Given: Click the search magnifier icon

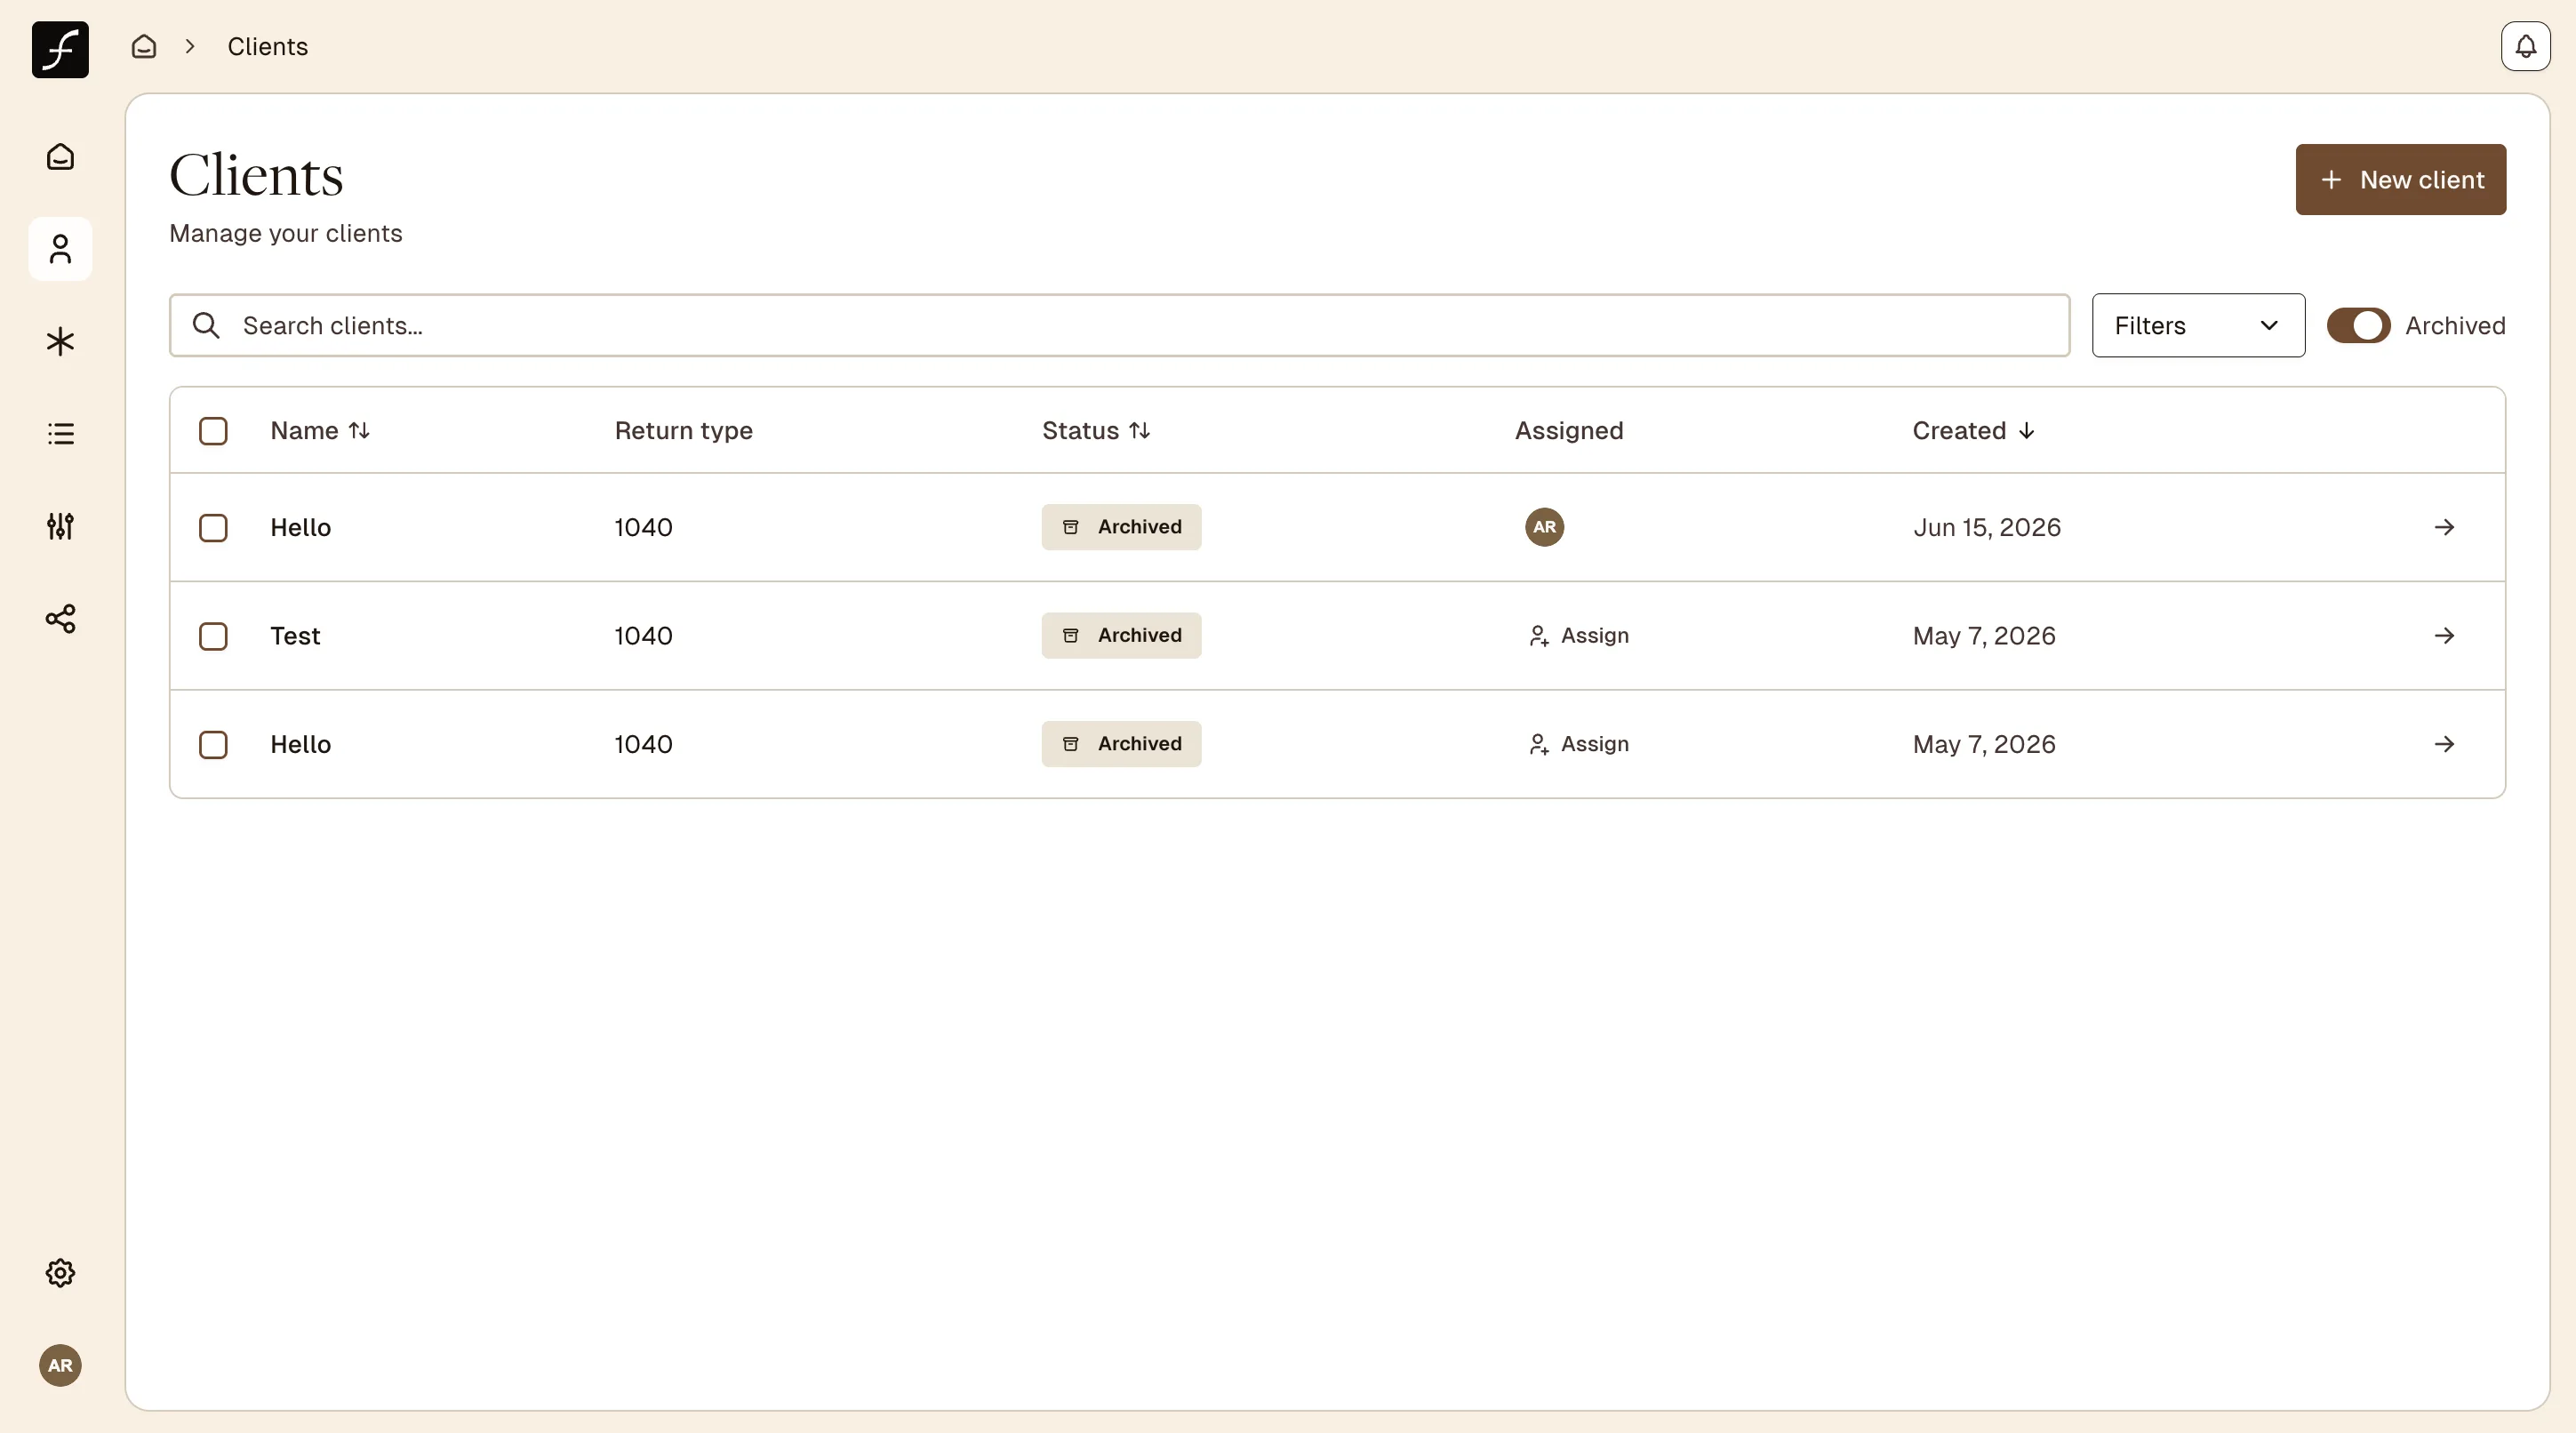Looking at the screenshot, I should click(x=206, y=325).
